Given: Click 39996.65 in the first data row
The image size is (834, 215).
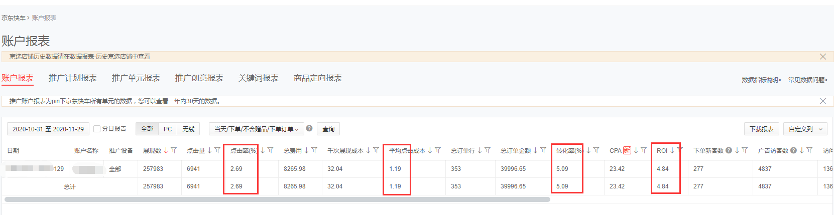Looking at the screenshot, I should pyautogui.click(x=513, y=169).
